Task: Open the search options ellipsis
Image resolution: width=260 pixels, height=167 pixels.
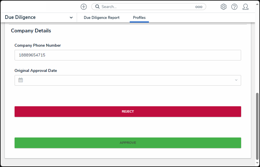Action: pos(199,7)
